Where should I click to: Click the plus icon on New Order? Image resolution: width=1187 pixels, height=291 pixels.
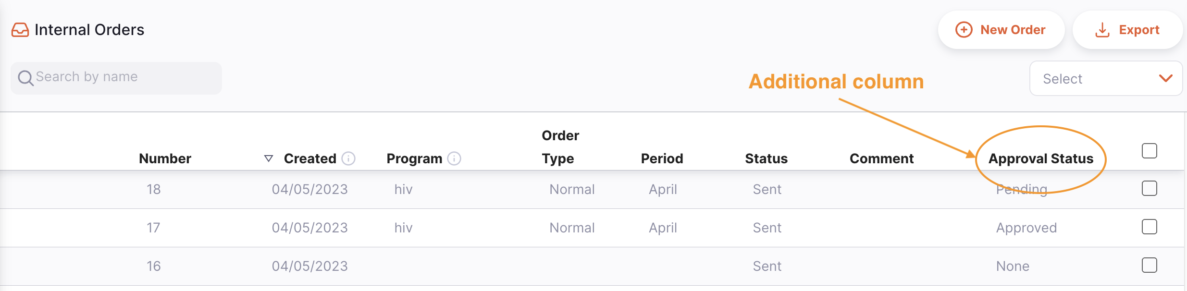click(x=964, y=30)
